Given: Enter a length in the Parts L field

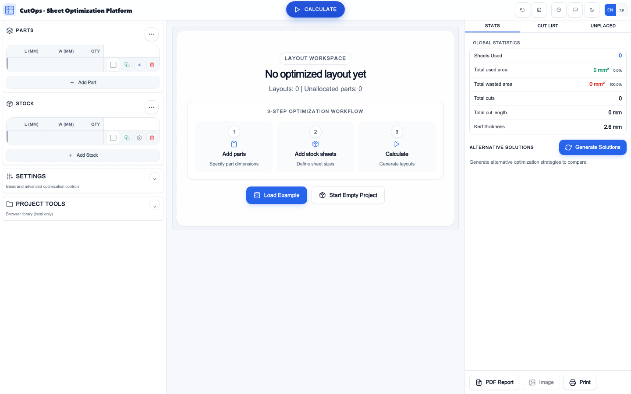Looking at the screenshot, I should pyautogui.click(x=24, y=64).
